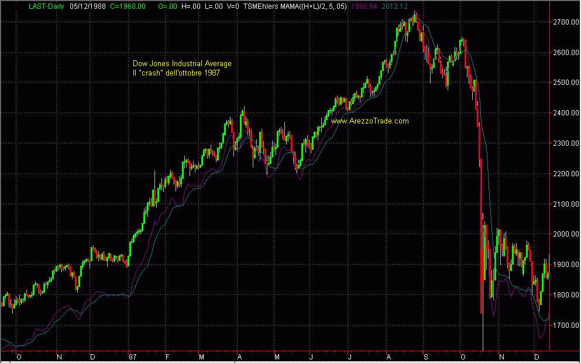The height and width of the screenshot is (363, 581).
Task: Select the 2100.00 price level label
Action: pos(566,204)
